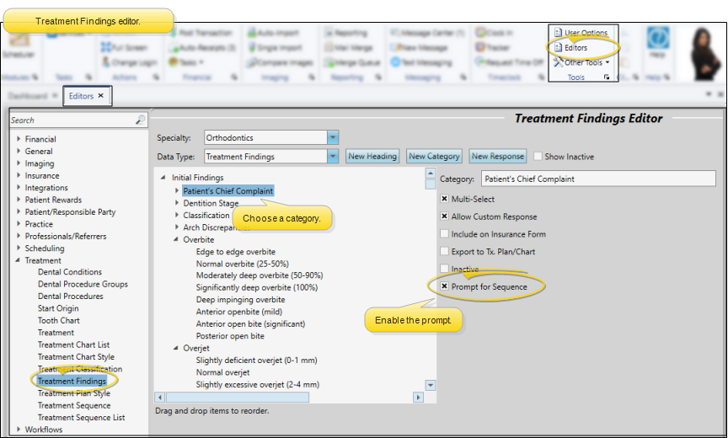Open the Data Type dropdown
Image resolution: width=728 pixels, height=438 pixels.
333,156
